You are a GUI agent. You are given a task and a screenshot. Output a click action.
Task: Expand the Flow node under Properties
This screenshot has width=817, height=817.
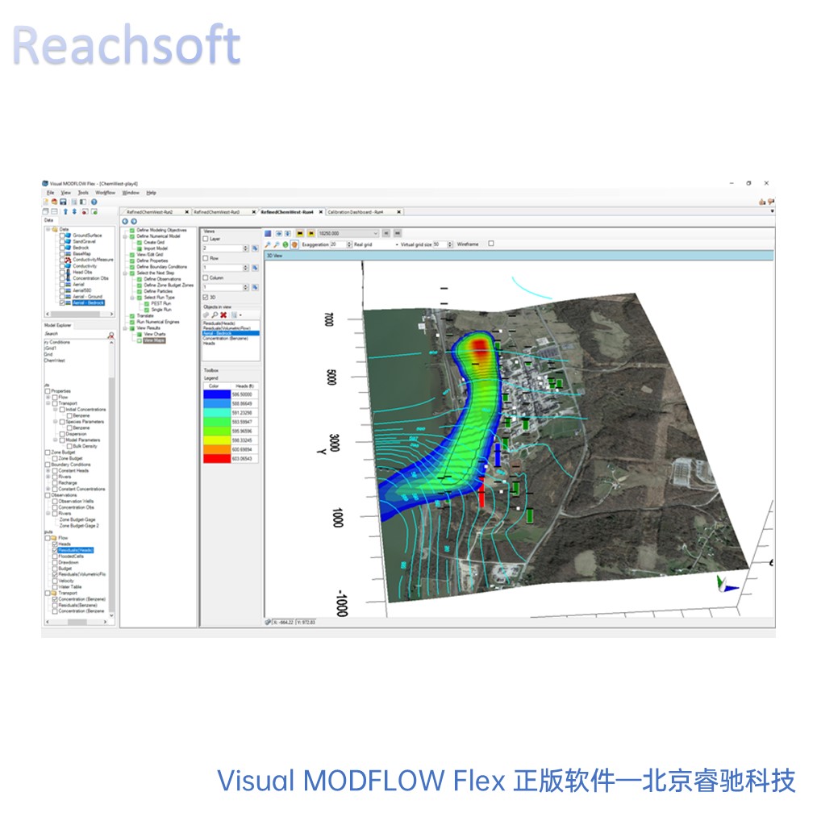coord(48,397)
